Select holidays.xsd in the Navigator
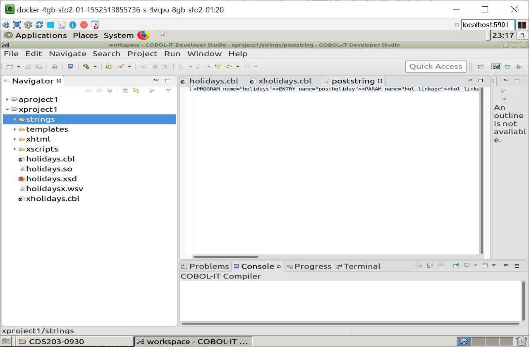 [51, 178]
